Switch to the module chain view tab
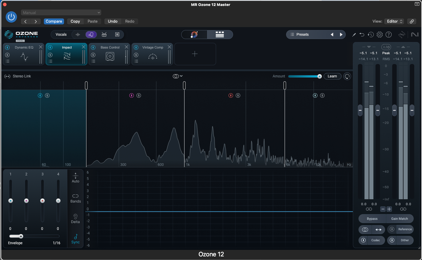The height and width of the screenshot is (260, 422). (220, 35)
